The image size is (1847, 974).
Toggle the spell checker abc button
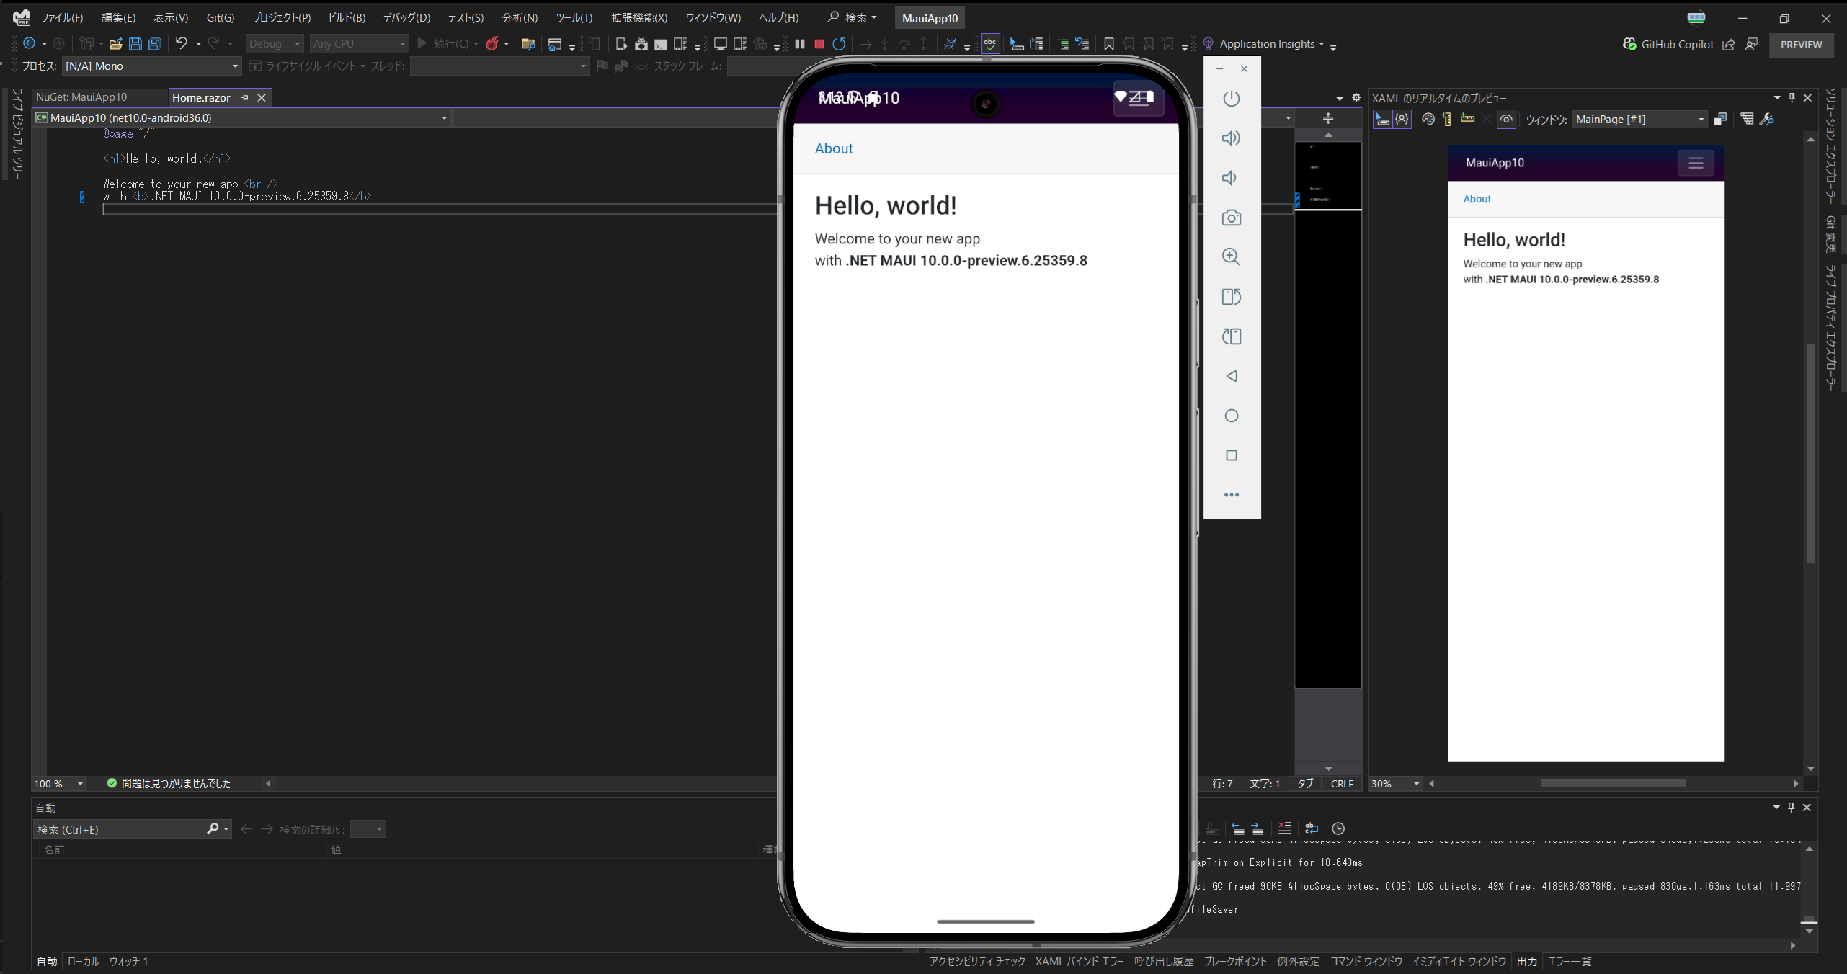(990, 44)
